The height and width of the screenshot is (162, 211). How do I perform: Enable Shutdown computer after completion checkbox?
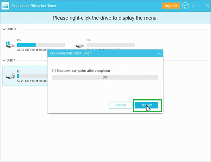coord(54,71)
